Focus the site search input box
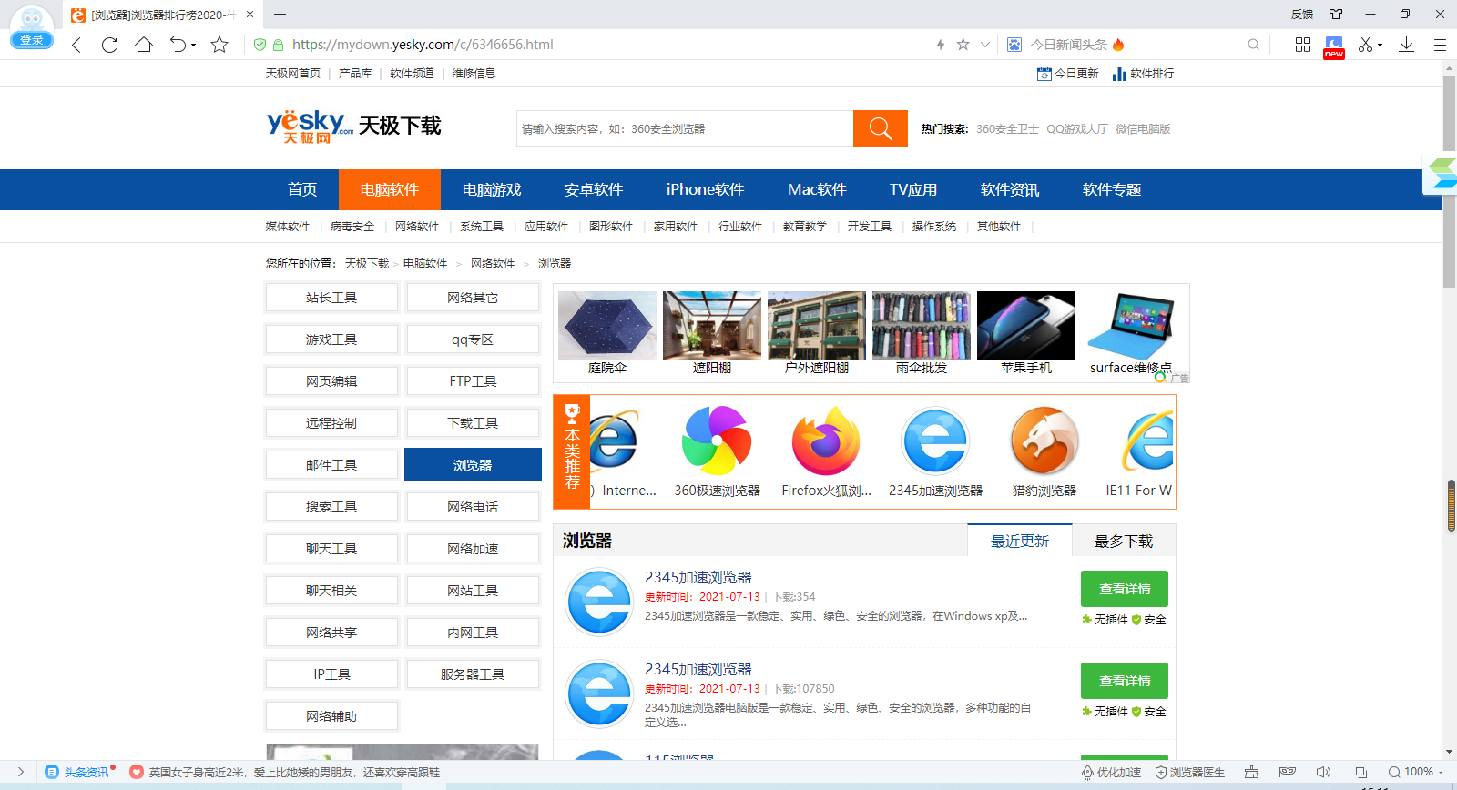1457x790 pixels. 685,128
